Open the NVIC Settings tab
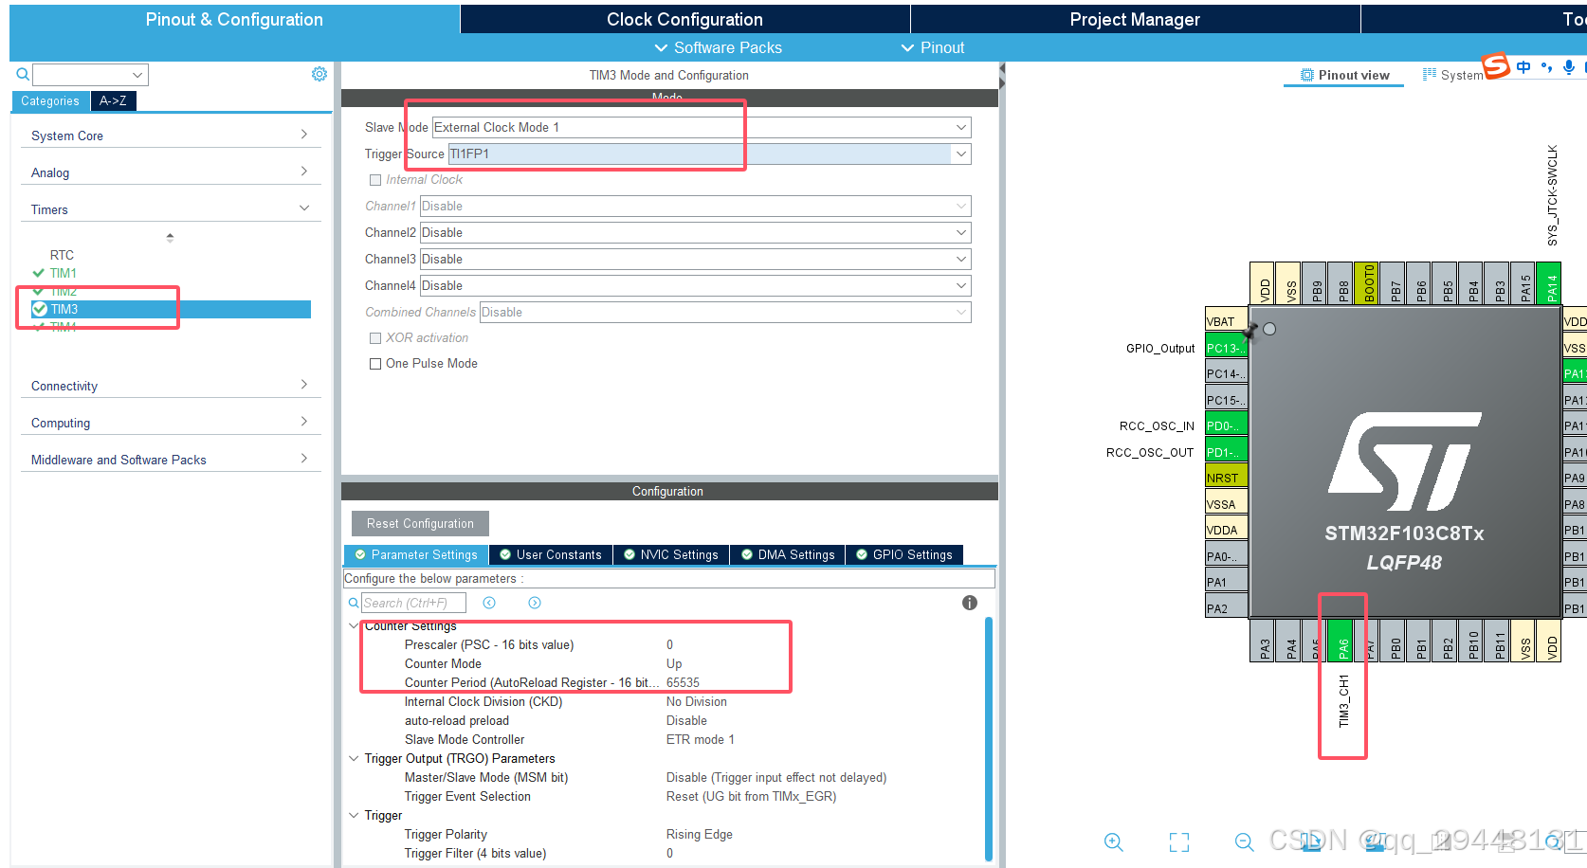 click(x=671, y=554)
